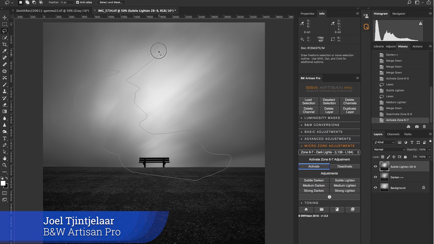Click the Subtle Lighten button

[x=345, y=180]
